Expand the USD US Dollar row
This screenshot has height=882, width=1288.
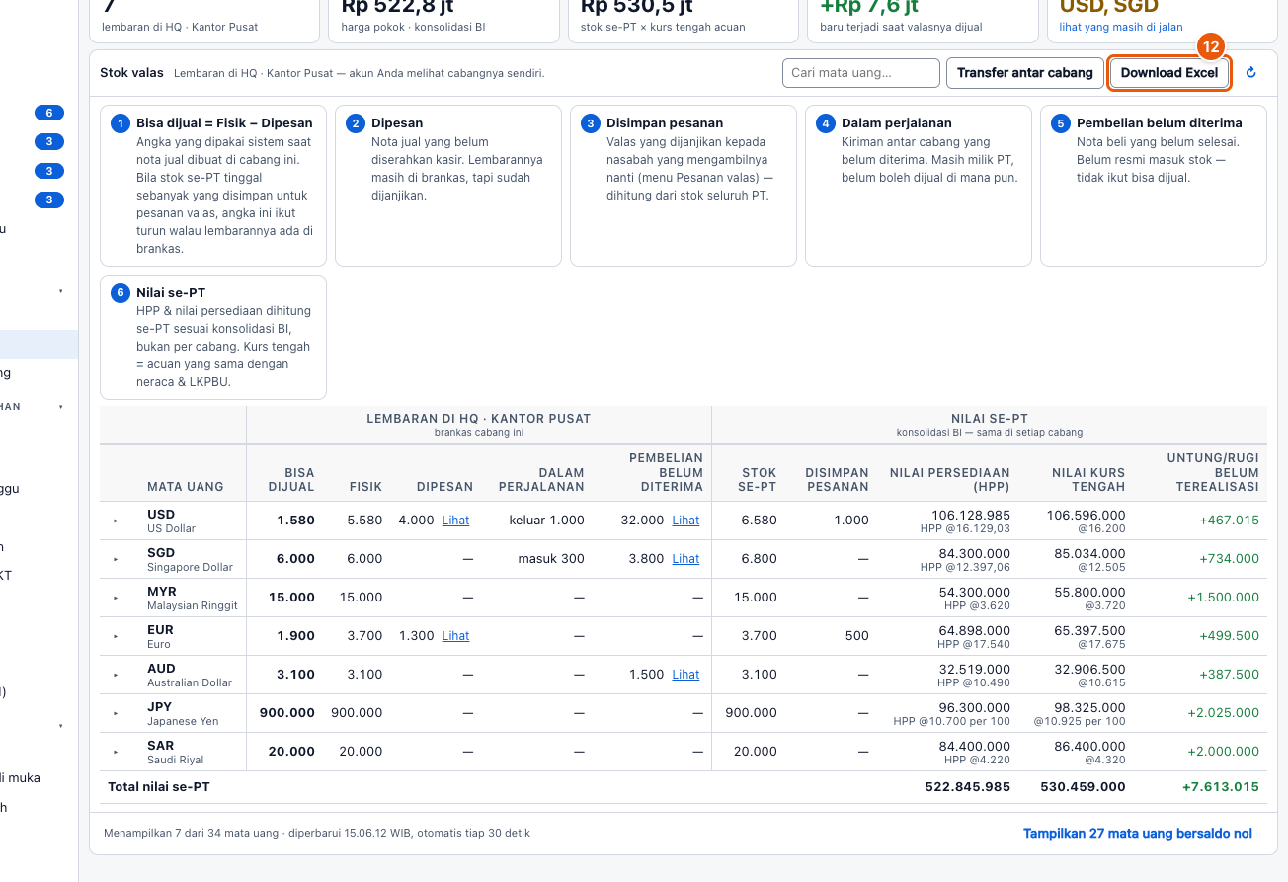115,521
